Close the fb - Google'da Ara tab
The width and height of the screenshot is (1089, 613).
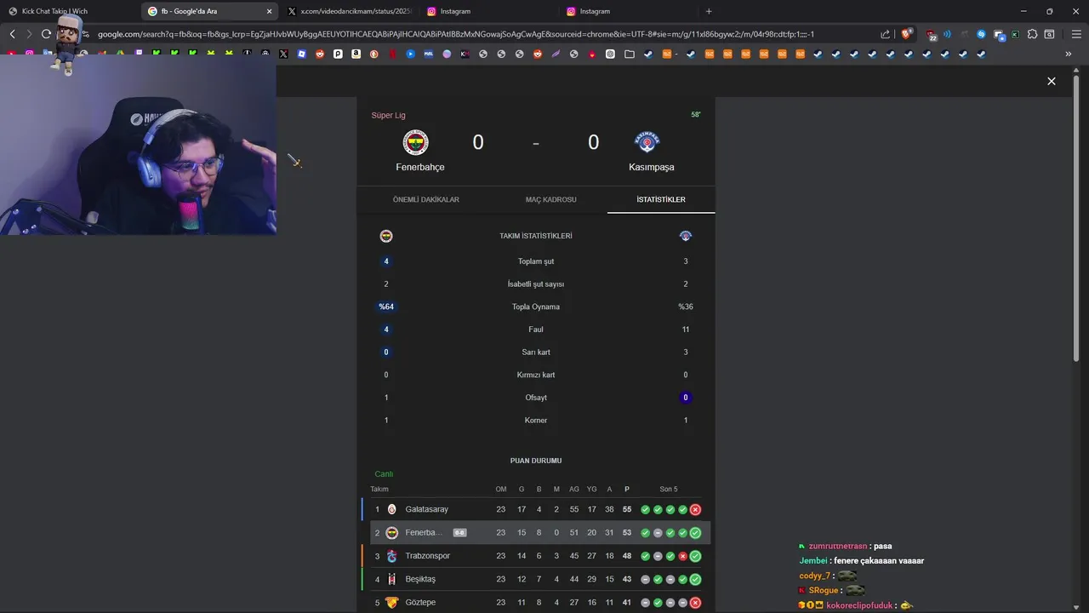[x=270, y=11]
